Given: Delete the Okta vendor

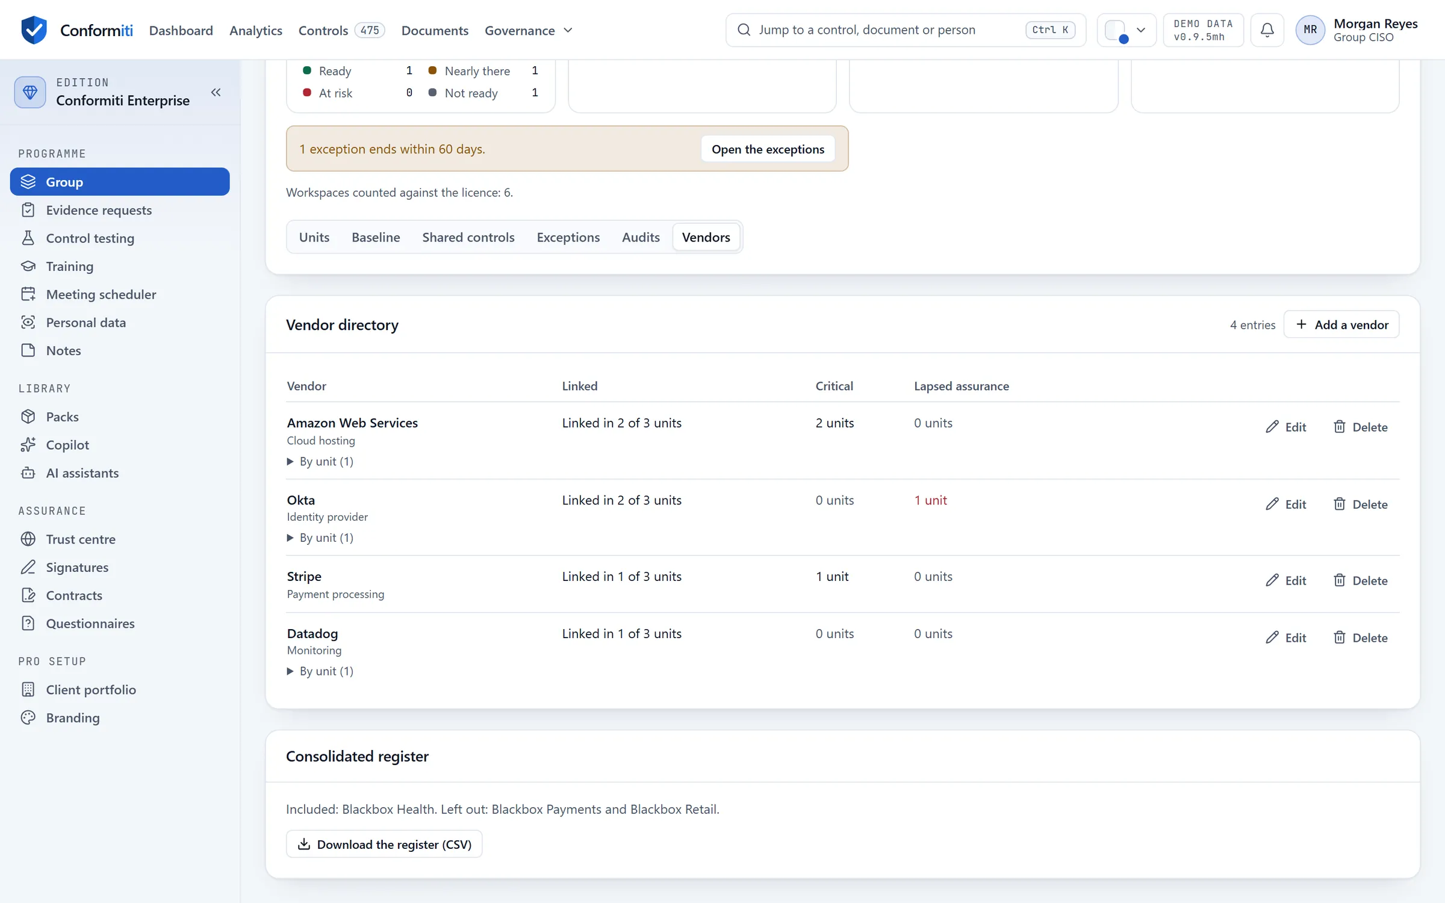Looking at the screenshot, I should [1361, 504].
